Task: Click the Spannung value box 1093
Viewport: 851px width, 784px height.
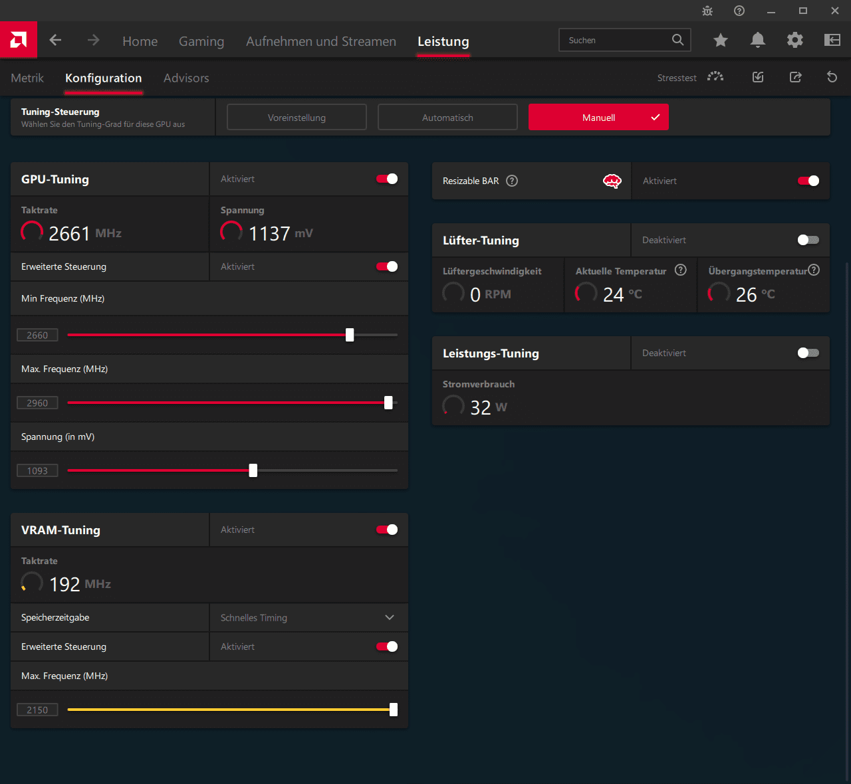Action: (37, 470)
